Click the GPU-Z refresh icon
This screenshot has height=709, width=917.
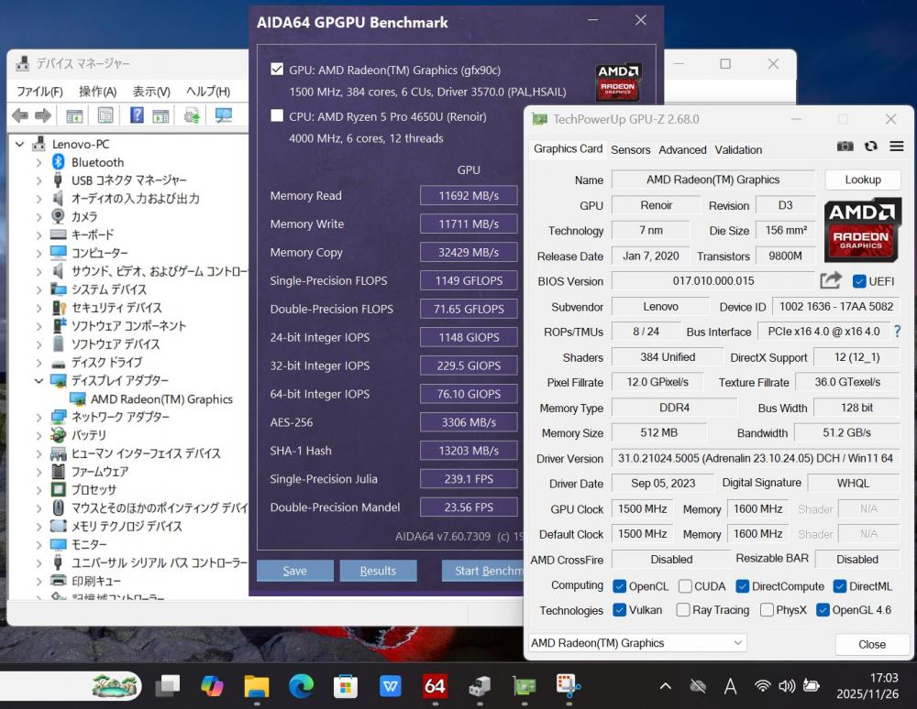pyautogui.click(x=870, y=147)
